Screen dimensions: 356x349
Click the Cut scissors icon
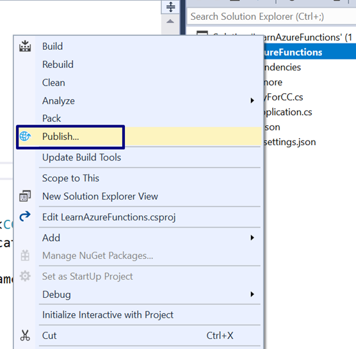(x=25, y=336)
